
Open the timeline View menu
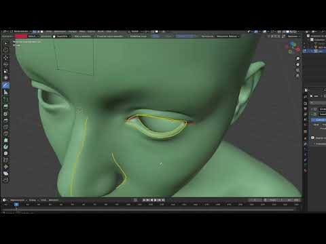pyautogui.click(x=43, y=200)
